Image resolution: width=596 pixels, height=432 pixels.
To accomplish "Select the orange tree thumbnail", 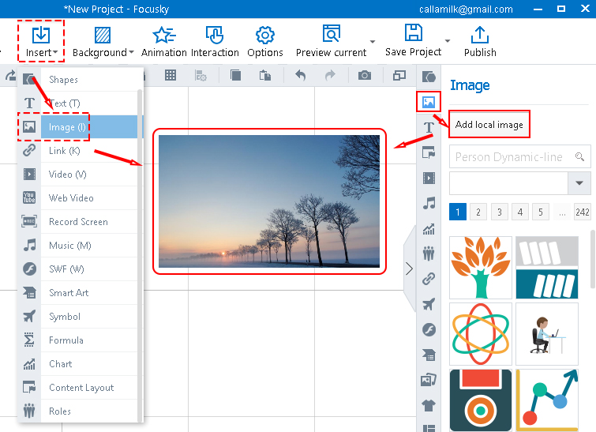I will coord(481,268).
